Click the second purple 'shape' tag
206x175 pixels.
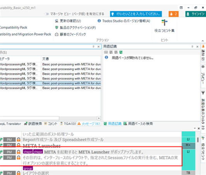[x=38, y=152]
